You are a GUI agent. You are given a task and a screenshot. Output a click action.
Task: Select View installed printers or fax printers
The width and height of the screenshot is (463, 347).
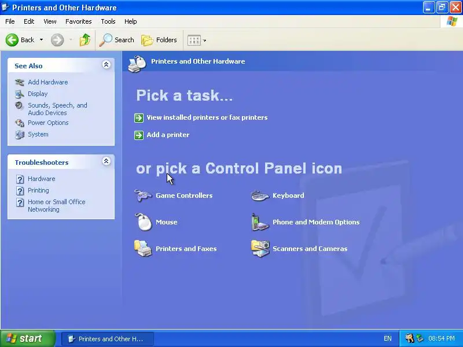coord(207,117)
